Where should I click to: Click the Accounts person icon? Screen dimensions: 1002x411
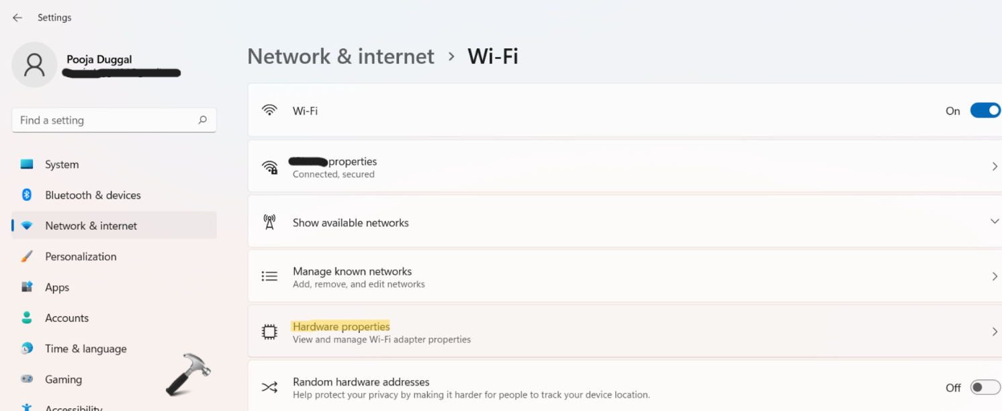click(27, 318)
